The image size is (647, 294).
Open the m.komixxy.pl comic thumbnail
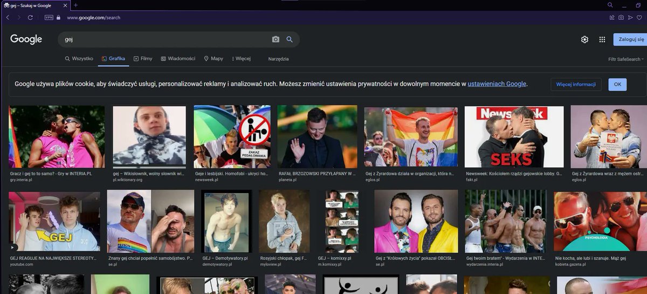341,221
